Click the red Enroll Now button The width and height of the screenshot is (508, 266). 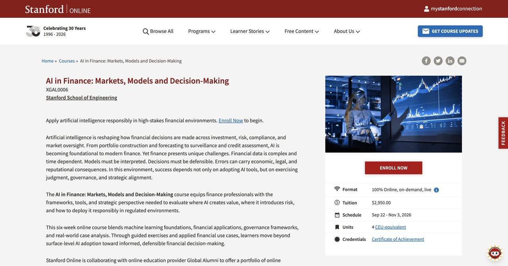pos(393,168)
